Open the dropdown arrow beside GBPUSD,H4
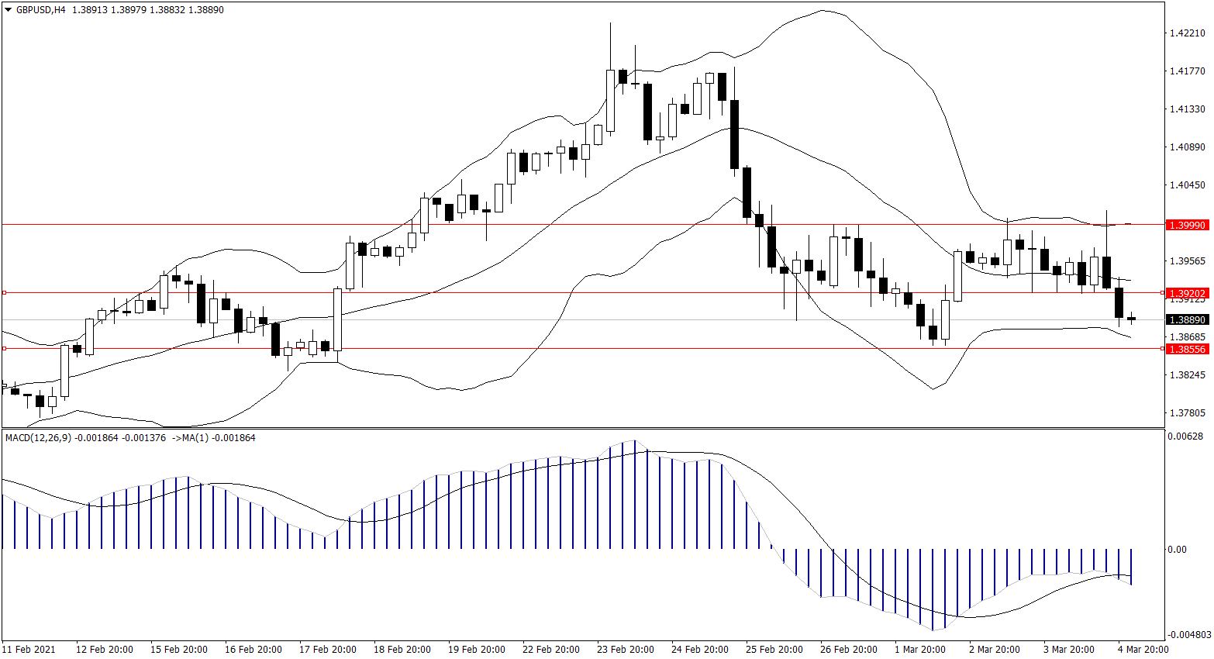This screenshot has width=1214, height=659. coord(9,10)
